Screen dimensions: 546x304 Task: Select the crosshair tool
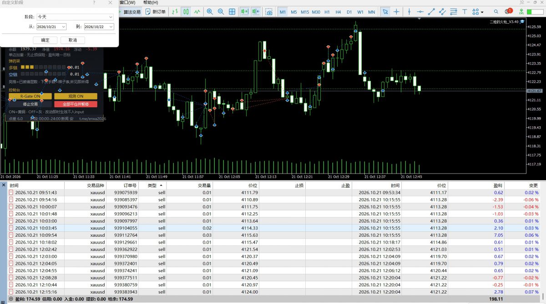(396, 12)
